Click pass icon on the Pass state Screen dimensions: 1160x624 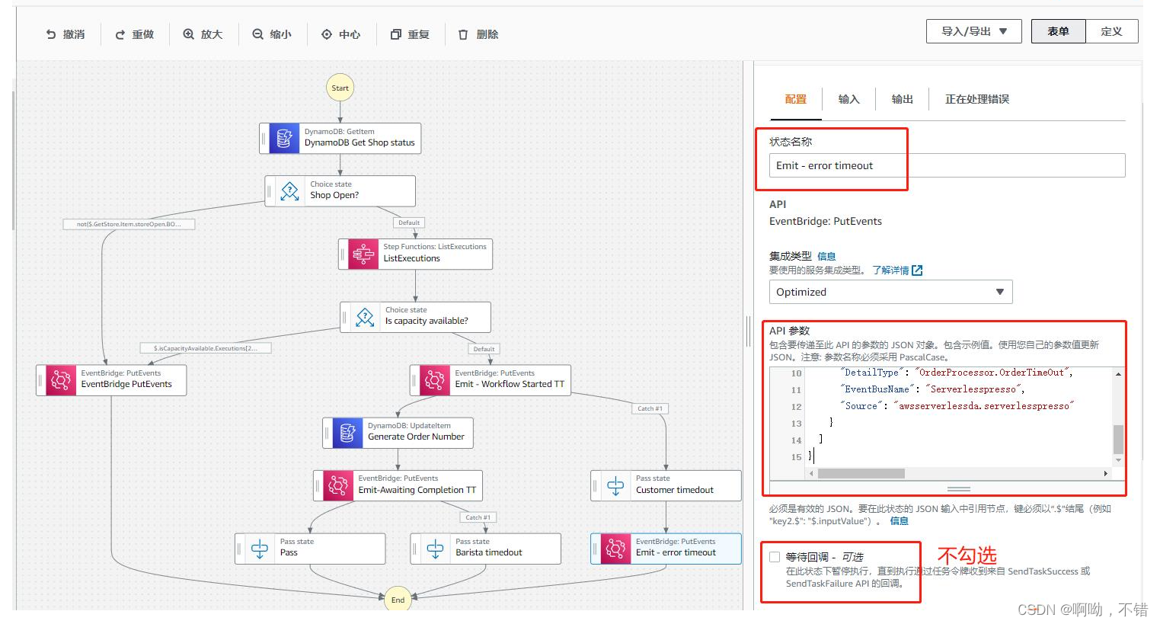pyautogui.click(x=260, y=549)
